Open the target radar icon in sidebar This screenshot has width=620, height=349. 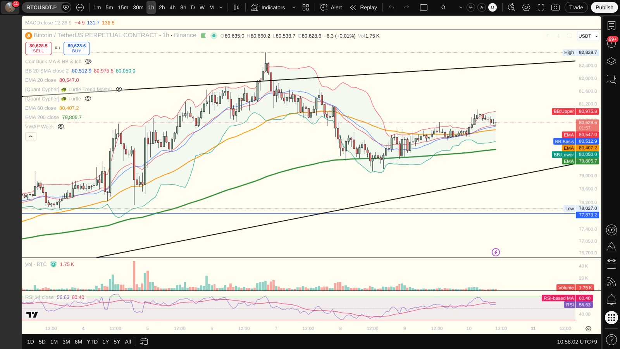pyautogui.click(x=611, y=230)
